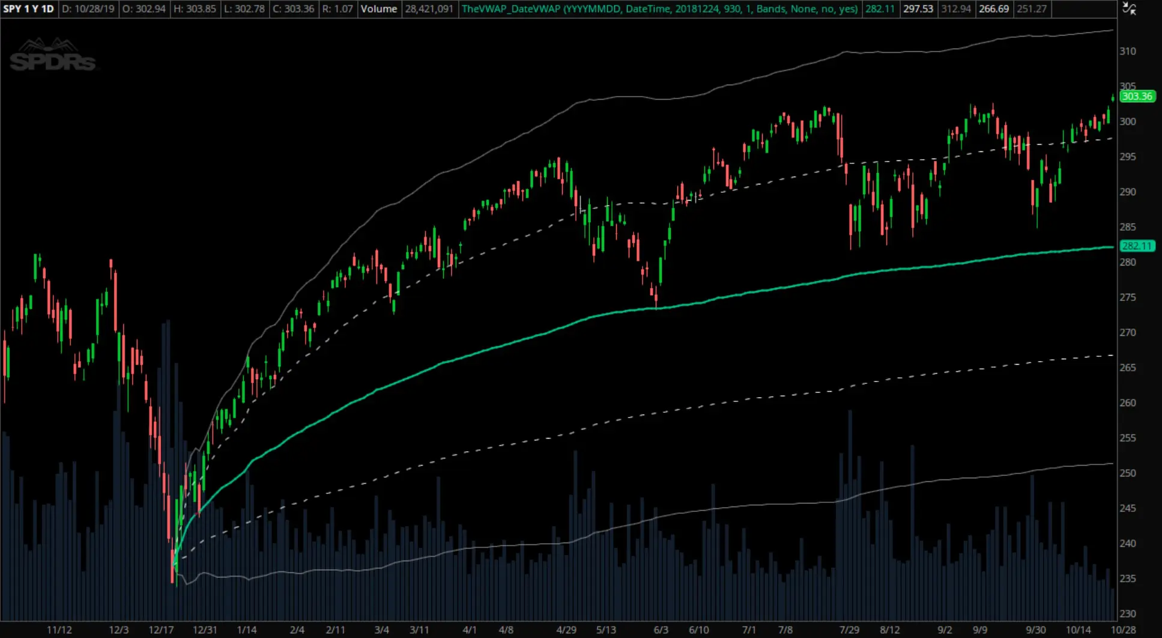
Task: Click the 251.27 band value in header
Action: click(x=1032, y=9)
